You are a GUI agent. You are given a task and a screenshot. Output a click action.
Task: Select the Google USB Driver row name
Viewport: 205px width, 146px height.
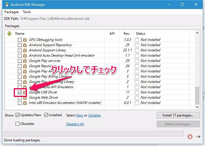click(x=43, y=92)
